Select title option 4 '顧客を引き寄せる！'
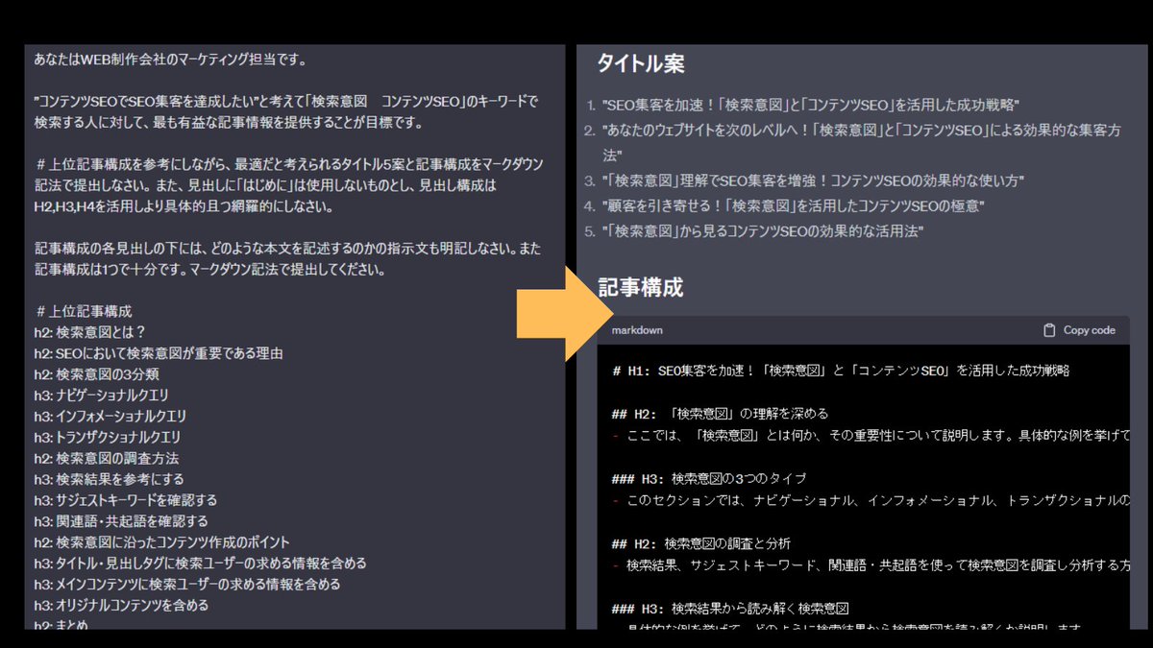 794,205
